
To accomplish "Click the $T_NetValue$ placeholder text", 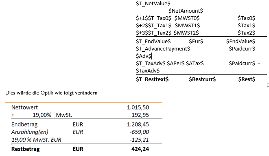I will click(x=153, y=3).
